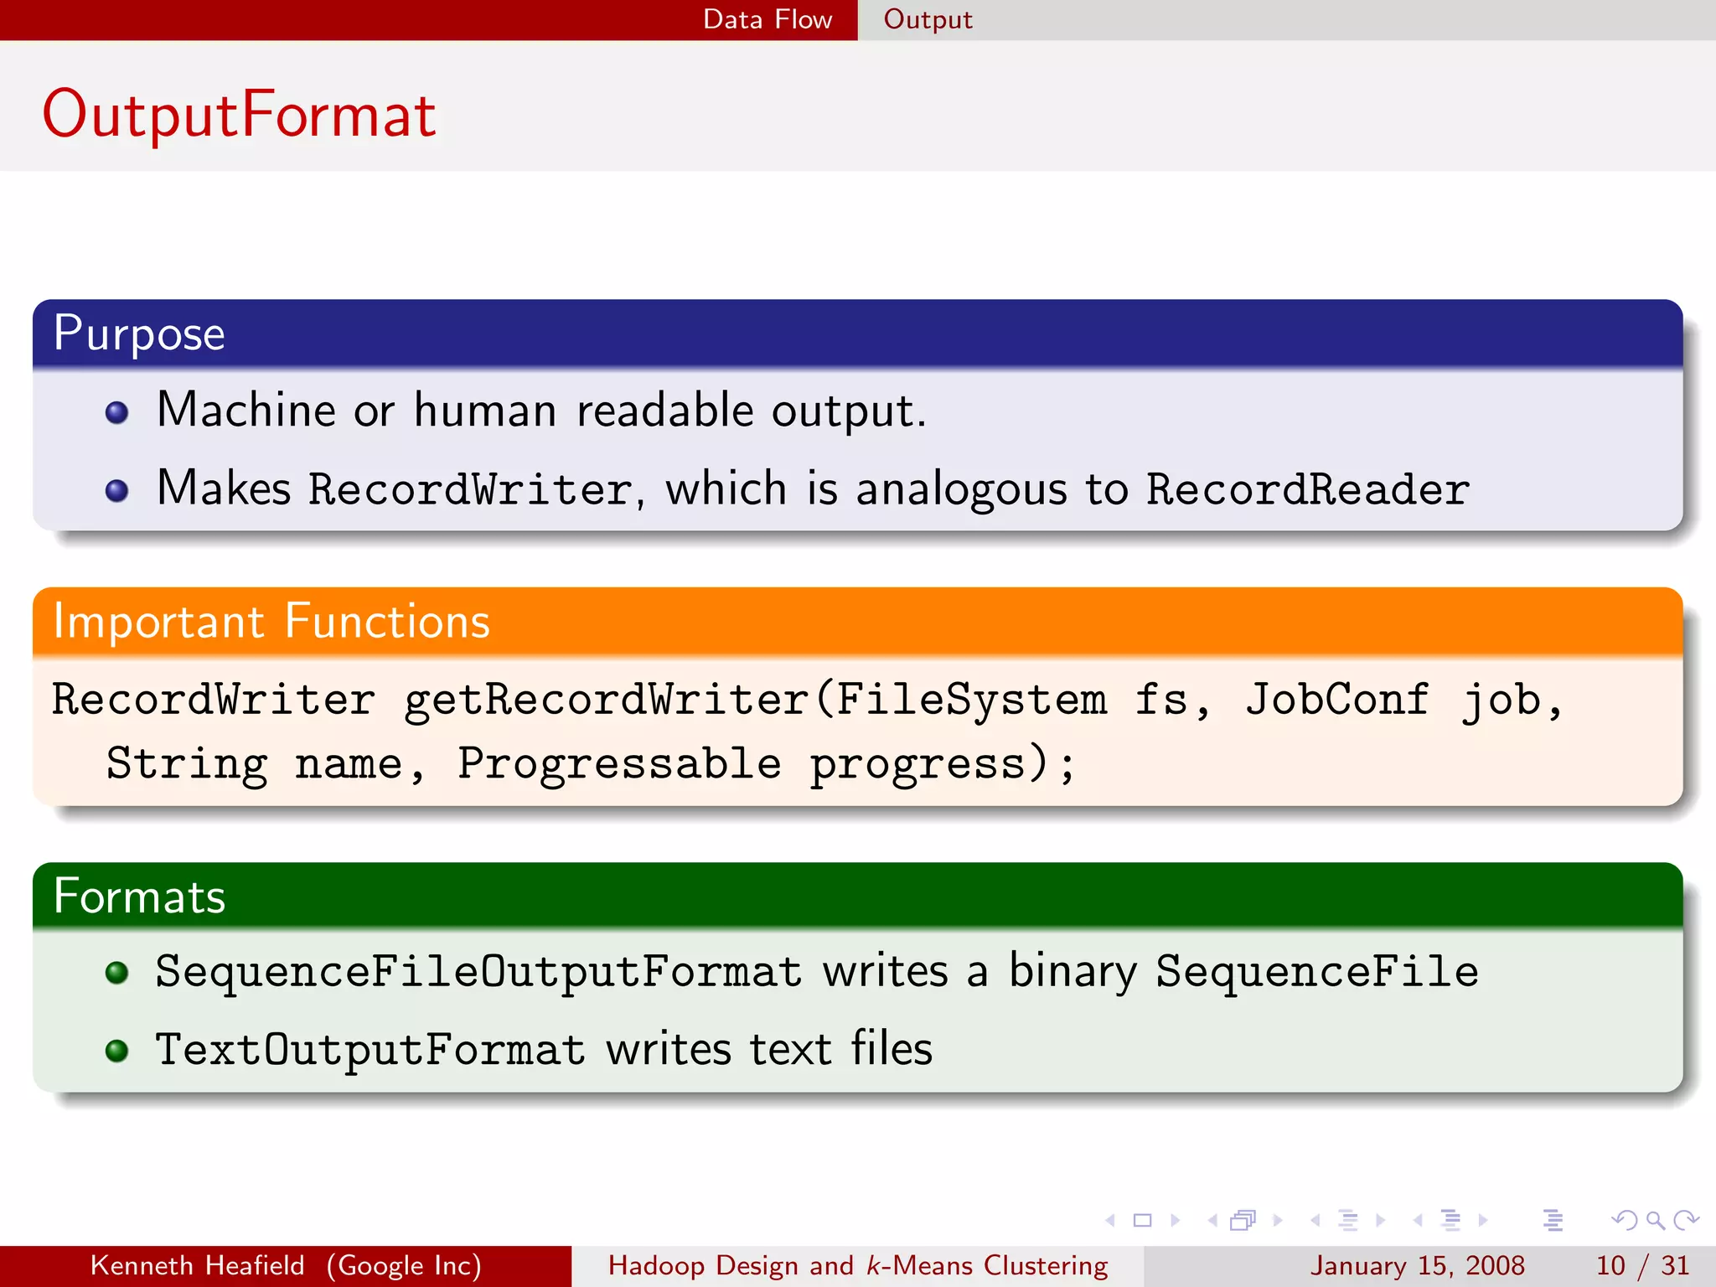Image resolution: width=1716 pixels, height=1287 pixels.
Task: Click 'Machine or human readable output.' bullet
Action: pyautogui.click(x=541, y=411)
